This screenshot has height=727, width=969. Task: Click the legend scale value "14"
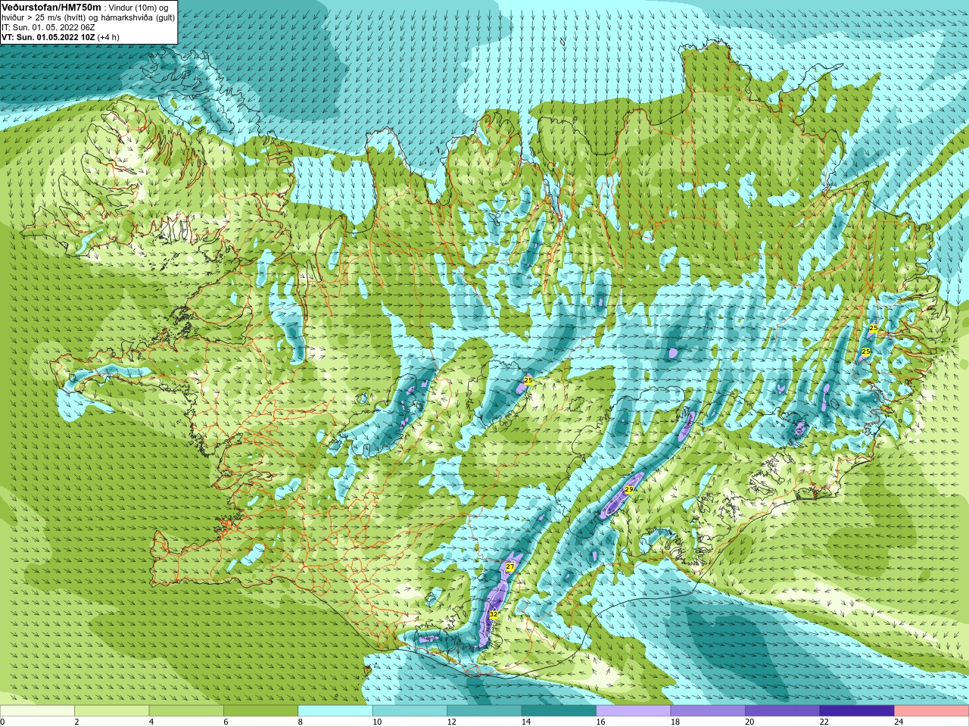pyautogui.click(x=526, y=722)
